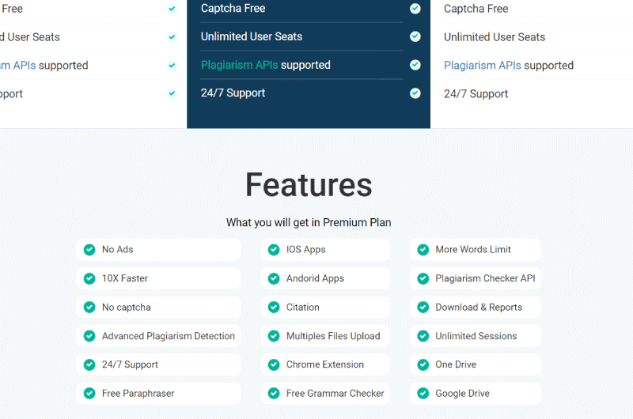Open the blue Plagiarism APIs link in right plan
The height and width of the screenshot is (419, 633).
(x=483, y=66)
